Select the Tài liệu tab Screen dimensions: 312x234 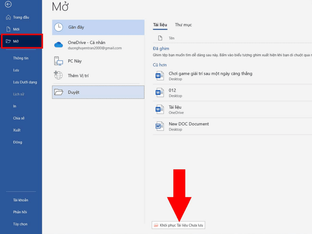pyautogui.click(x=160, y=25)
